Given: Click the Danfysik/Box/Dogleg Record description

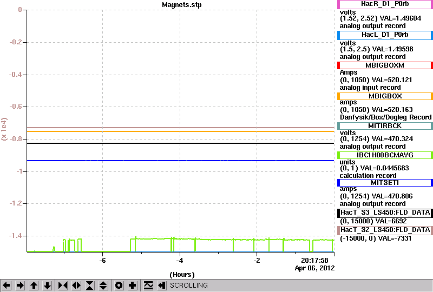Looking at the screenshot, I should (385, 117).
